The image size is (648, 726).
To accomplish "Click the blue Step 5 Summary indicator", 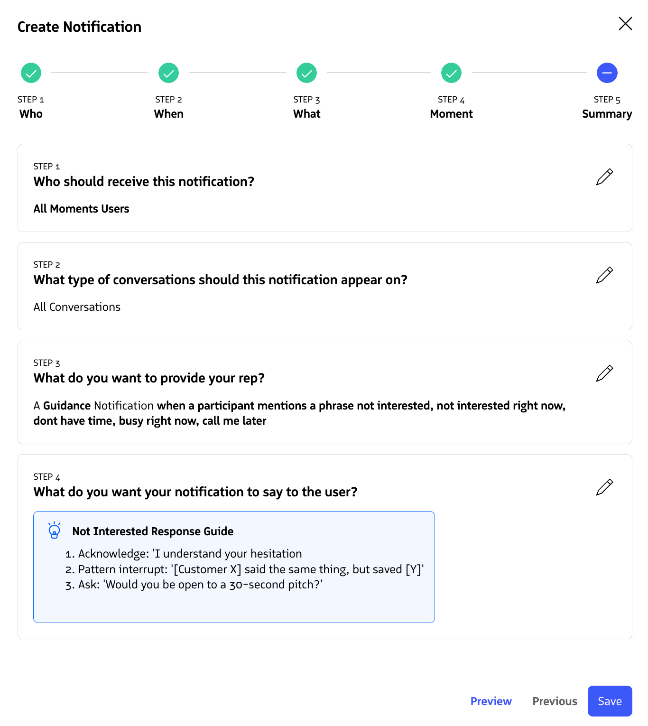I will (607, 73).
